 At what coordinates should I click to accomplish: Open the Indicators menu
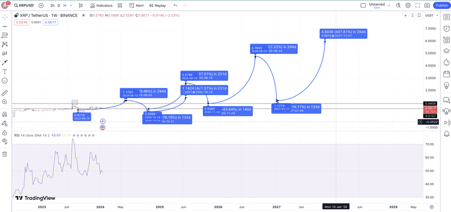coord(101,5)
